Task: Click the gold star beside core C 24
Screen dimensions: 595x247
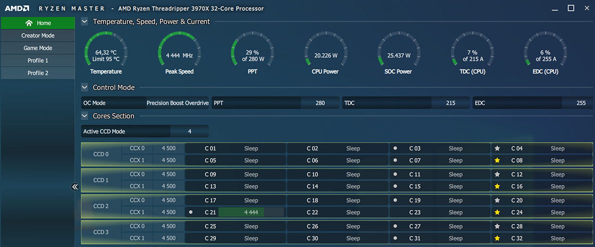Action: [497, 213]
